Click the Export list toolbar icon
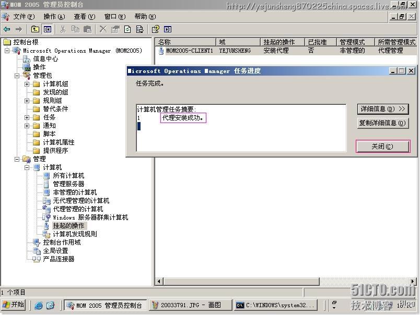The width and height of the screenshot is (420, 315). coord(139,29)
